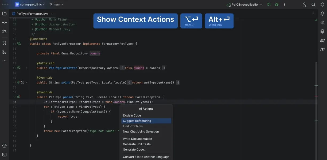
Task: Run PetClinicApplication with the play icon
Action: (269, 5)
